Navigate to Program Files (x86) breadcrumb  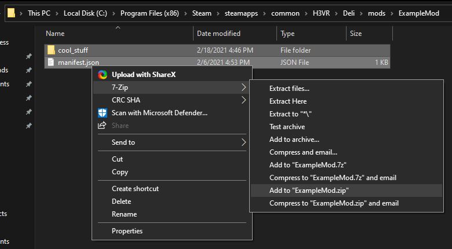click(x=150, y=13)
